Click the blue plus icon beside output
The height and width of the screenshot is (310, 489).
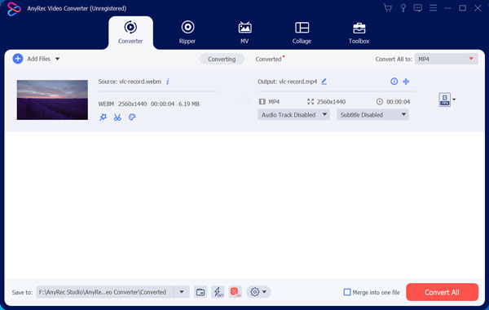coord(406,82)
